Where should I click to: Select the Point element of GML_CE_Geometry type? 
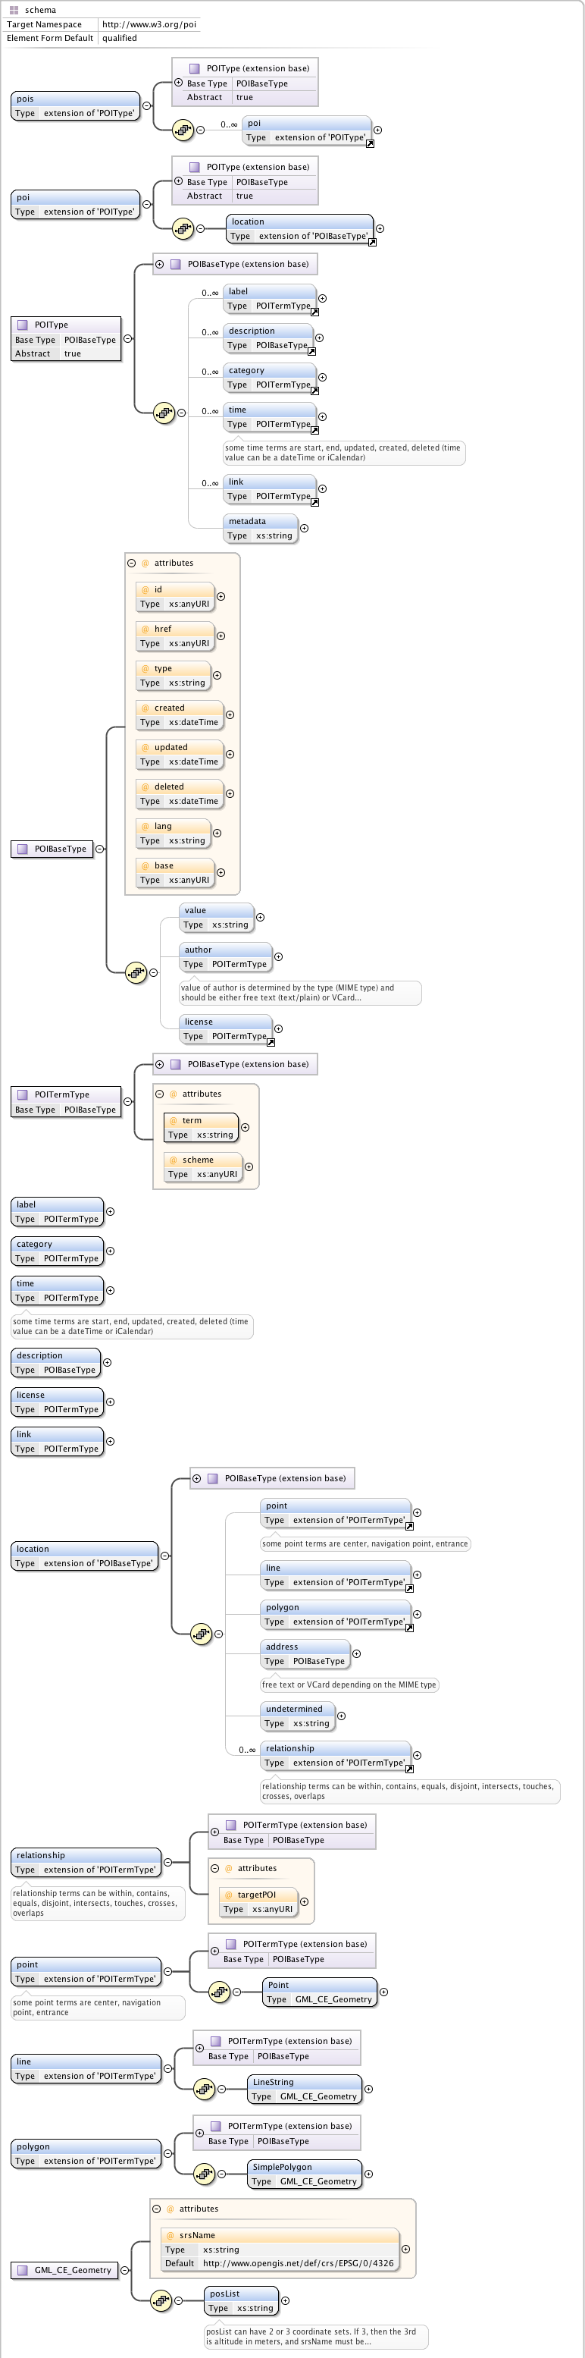pyautogui.click(x=320, y=1992)
